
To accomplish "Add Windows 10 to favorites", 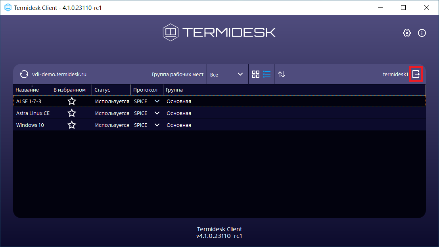I will tap(72, 125).
